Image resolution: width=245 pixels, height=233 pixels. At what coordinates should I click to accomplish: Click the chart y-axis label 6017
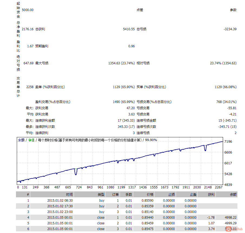228,163
